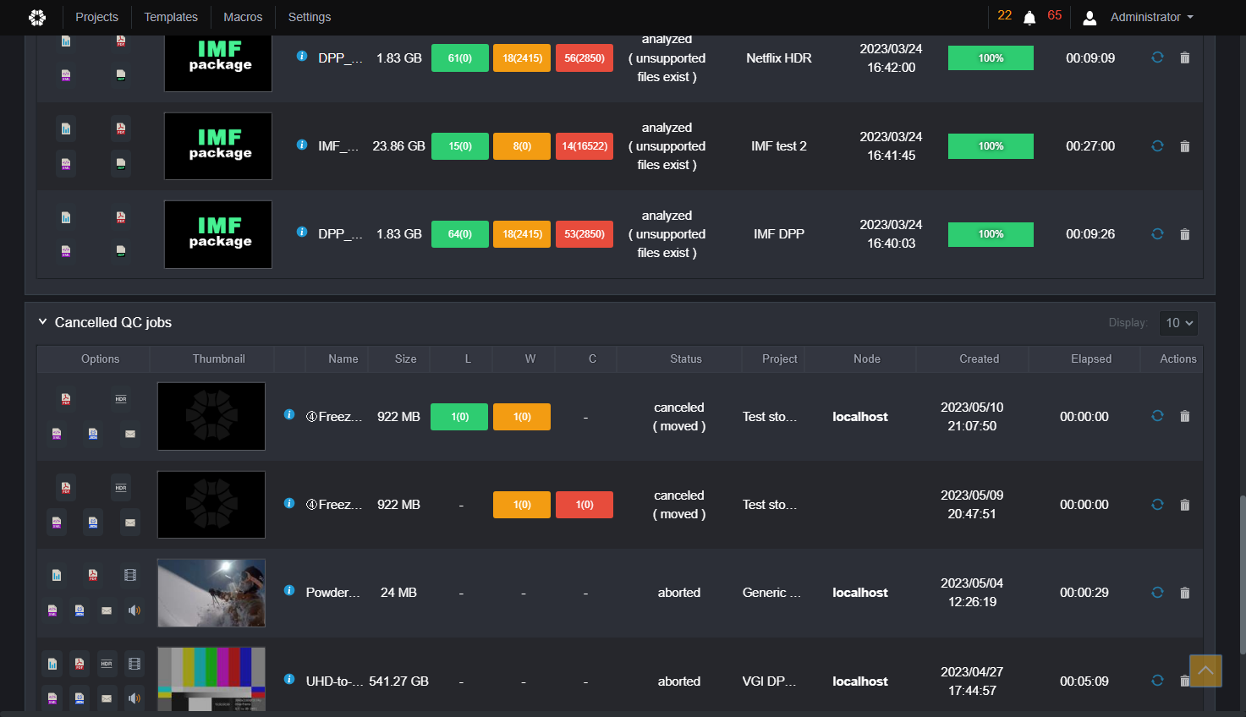
Task: Open the Templates menu
Action: click(171, 17)
